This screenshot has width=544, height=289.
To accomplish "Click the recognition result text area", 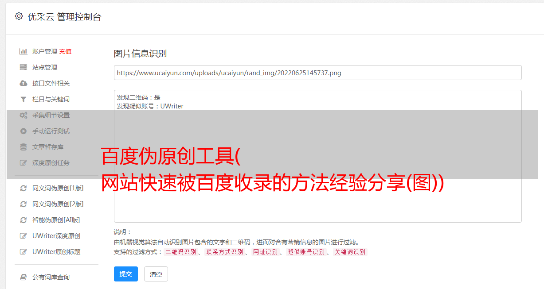I will [x=317, y=156].
